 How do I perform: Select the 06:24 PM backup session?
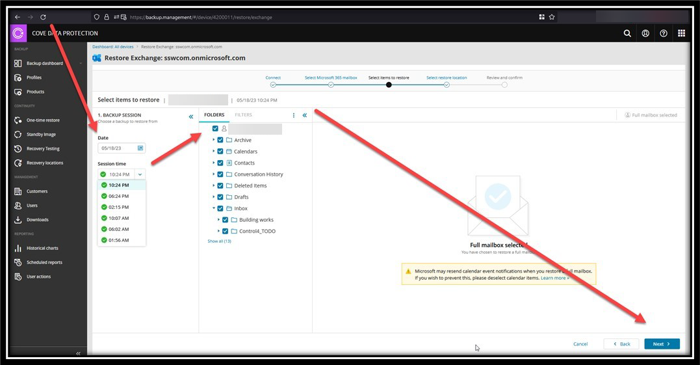click(x=118, y=196)
